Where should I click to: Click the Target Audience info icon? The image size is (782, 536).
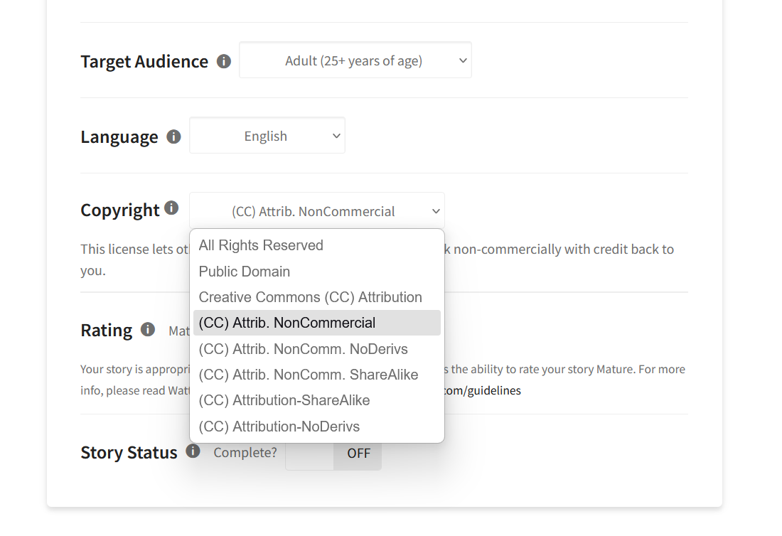[x=224, y=61]
